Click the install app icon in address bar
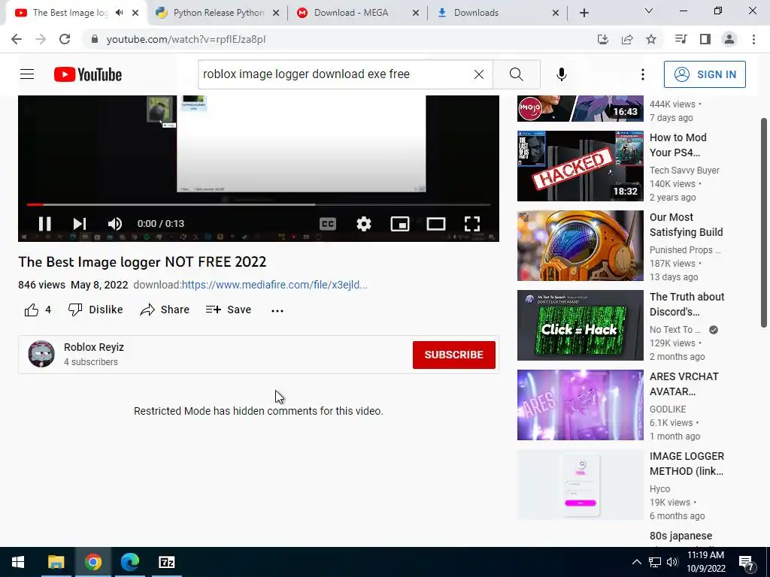The image size is (770, 577). pyautogui.click(x=603, y=39)
